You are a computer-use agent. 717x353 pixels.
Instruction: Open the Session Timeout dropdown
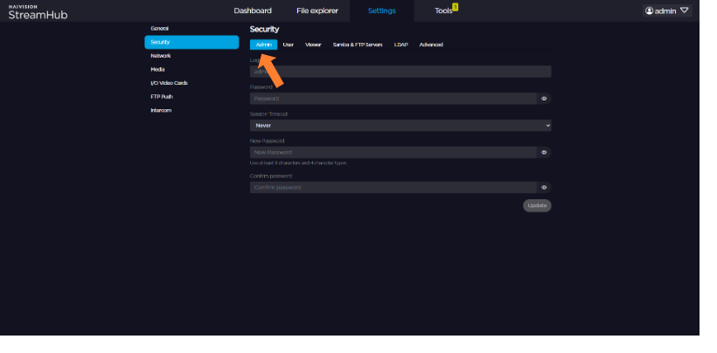click(x=400, y=125)
